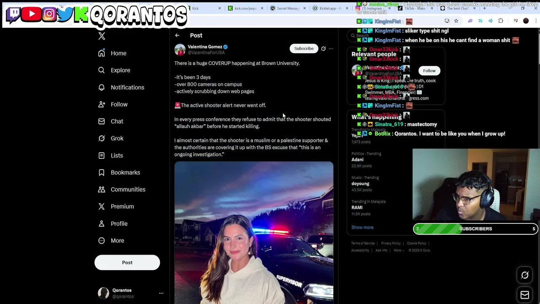Subscribe to Valentina Gomez
The image size is (540, 304).
[304, 49]
